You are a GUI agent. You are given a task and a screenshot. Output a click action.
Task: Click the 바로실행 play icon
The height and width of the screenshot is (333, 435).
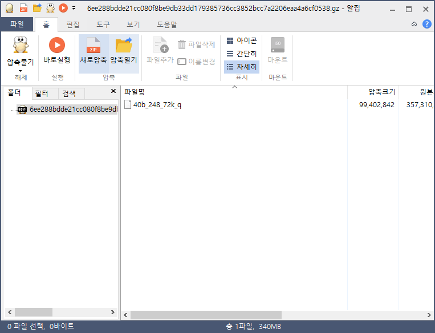click(57, 45)
